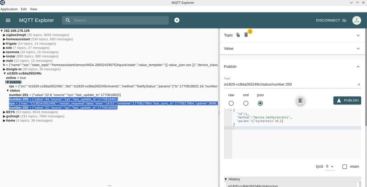This screenshot has width=367, height=187.
Task: Format the JSON payload
Action: tap(301, 101)
